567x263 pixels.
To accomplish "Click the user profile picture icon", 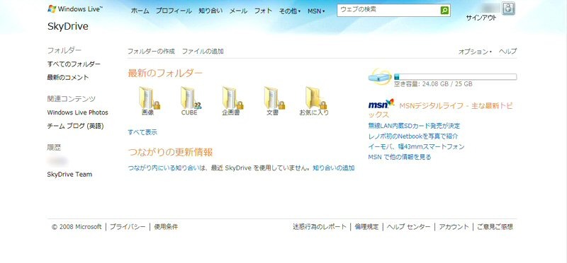I will click(x=508, y=8).
